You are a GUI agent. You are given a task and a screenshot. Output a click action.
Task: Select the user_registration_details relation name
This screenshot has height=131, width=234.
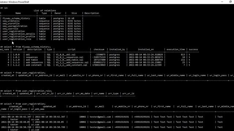click(19, 34)
